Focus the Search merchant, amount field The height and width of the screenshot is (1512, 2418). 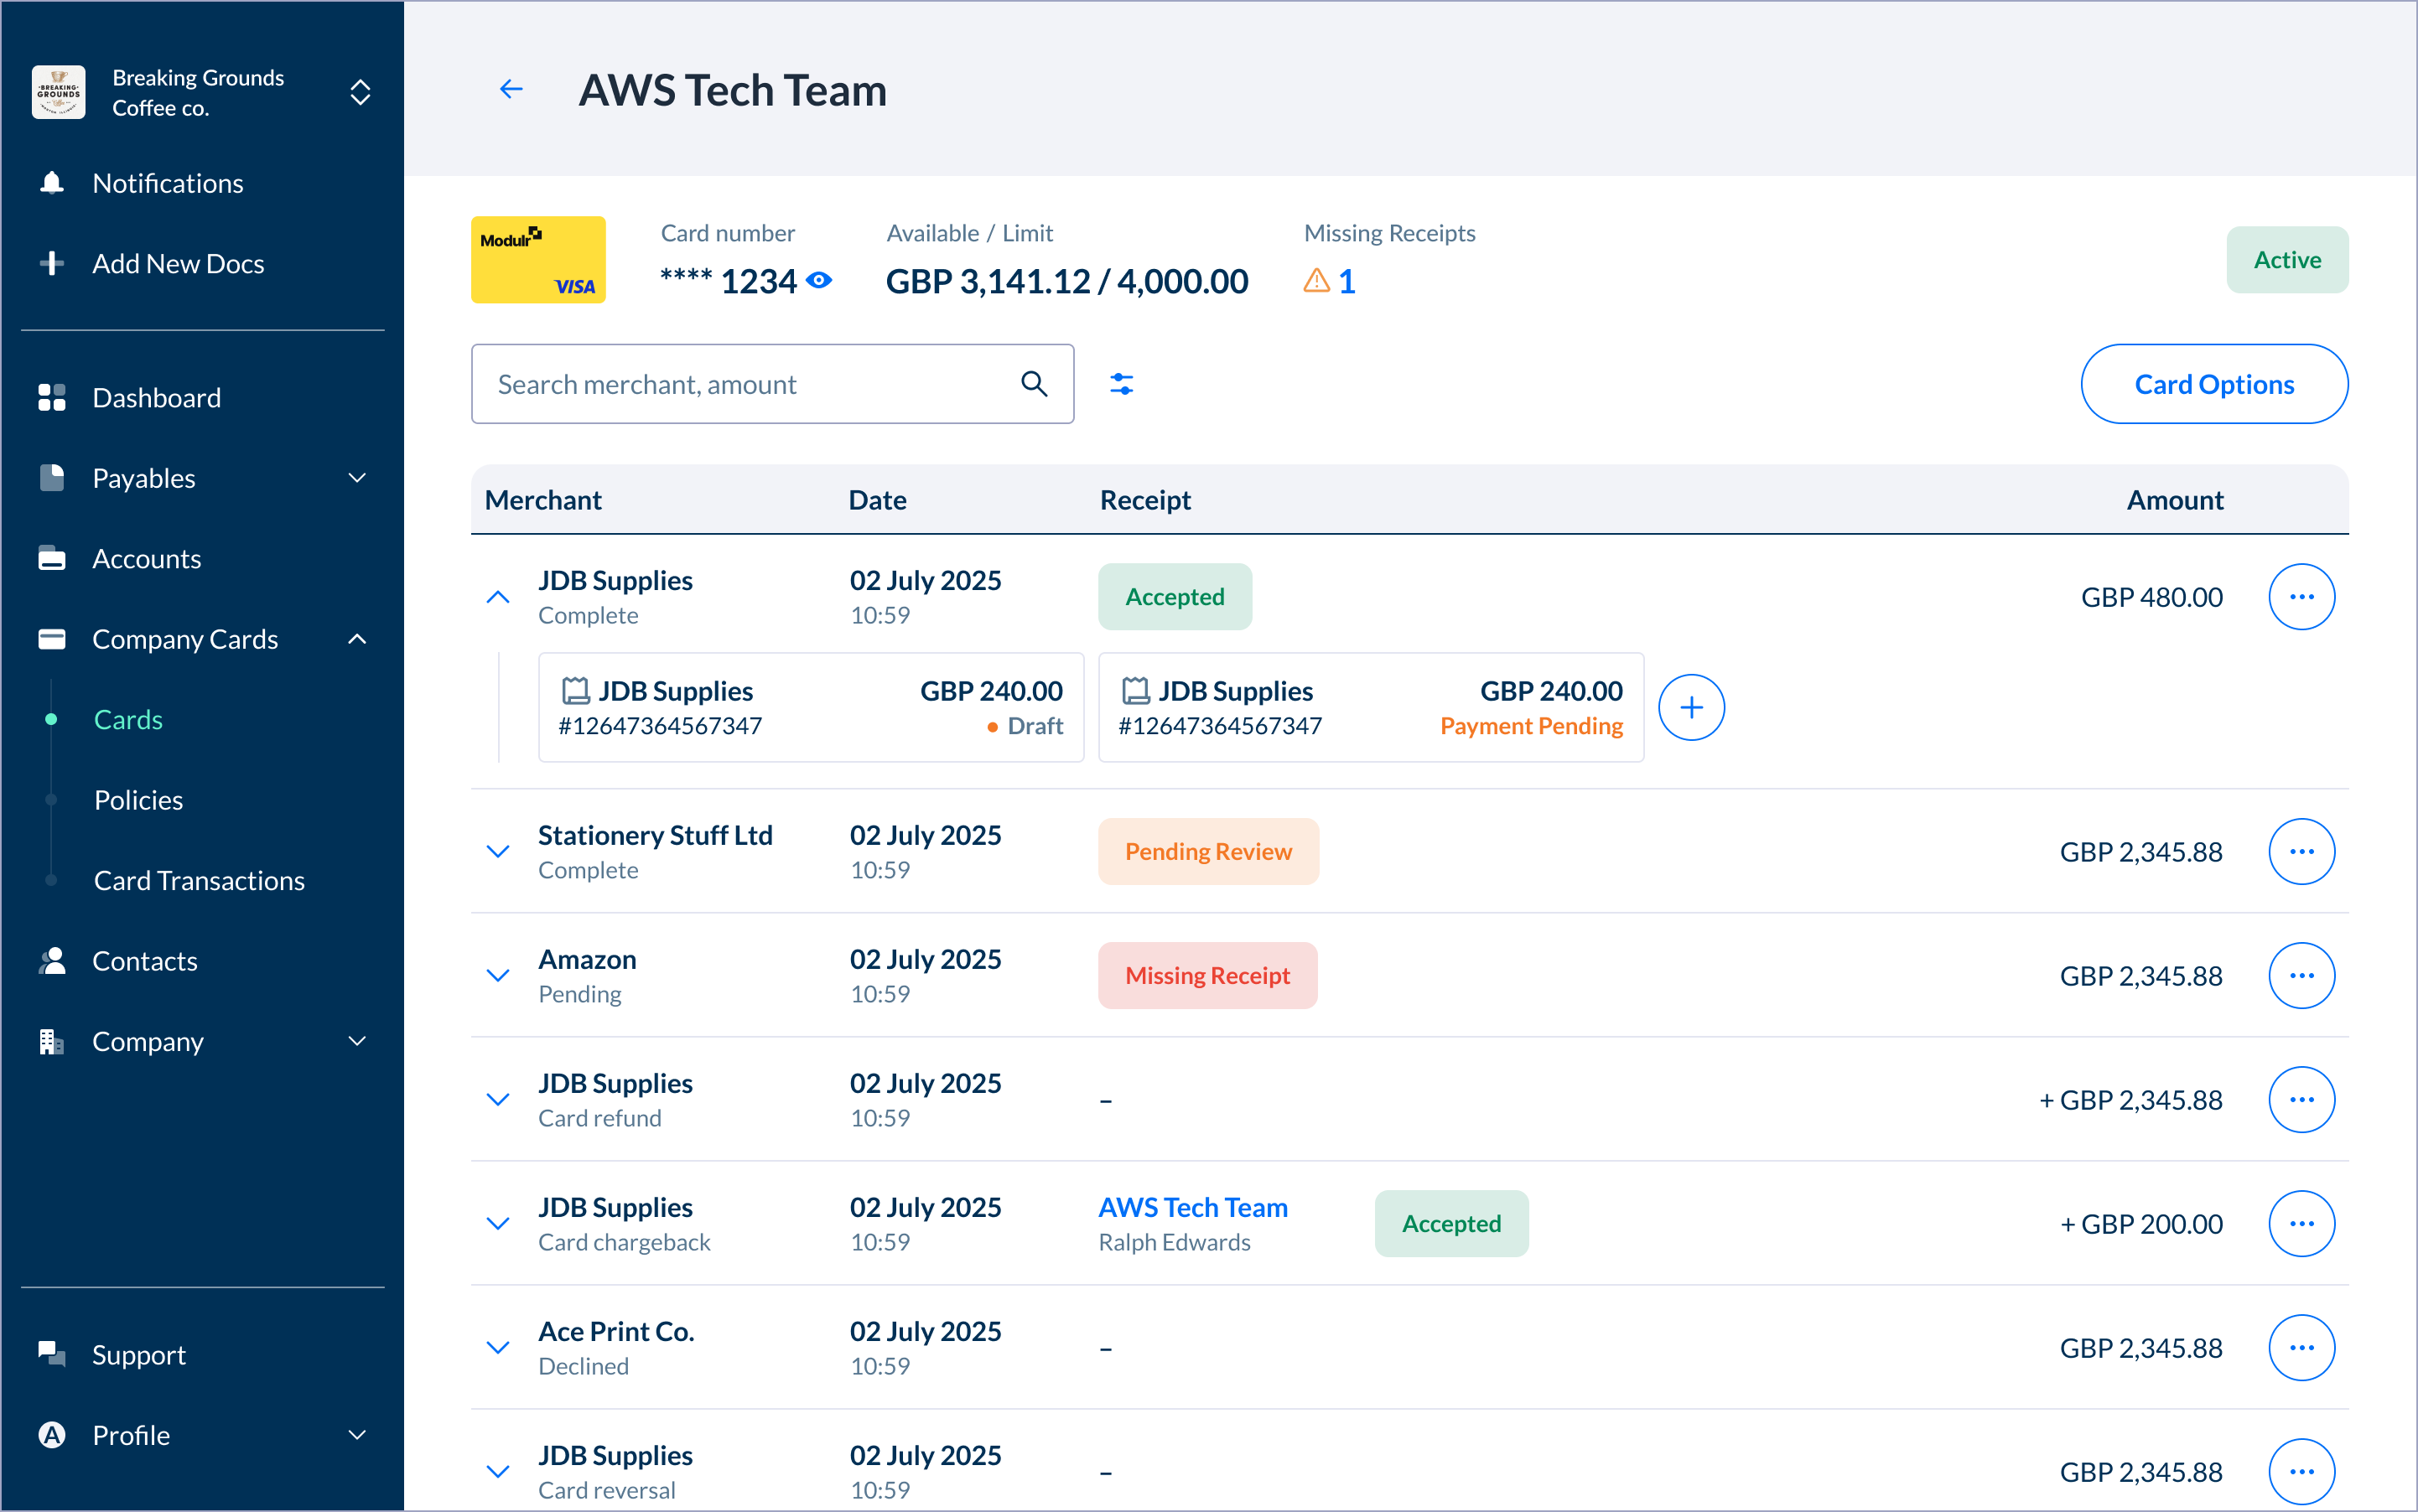click(x=772, y=384)
